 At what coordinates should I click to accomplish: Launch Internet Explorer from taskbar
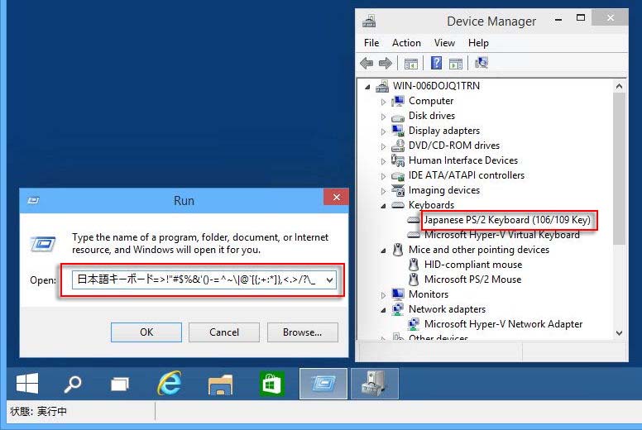(x=170, y=383)
